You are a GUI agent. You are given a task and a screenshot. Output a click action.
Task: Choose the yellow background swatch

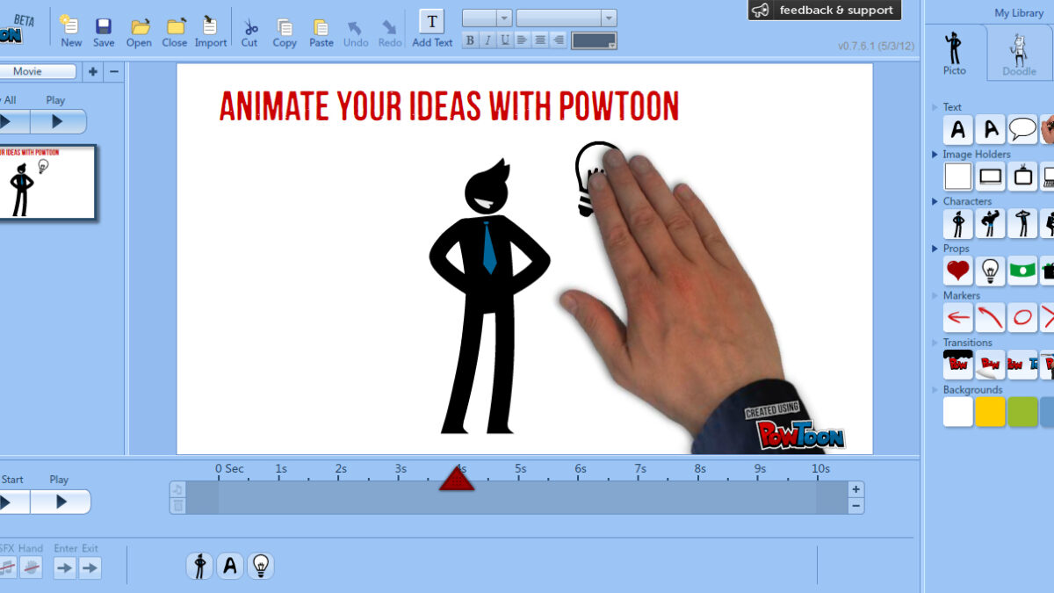(991, 412)
